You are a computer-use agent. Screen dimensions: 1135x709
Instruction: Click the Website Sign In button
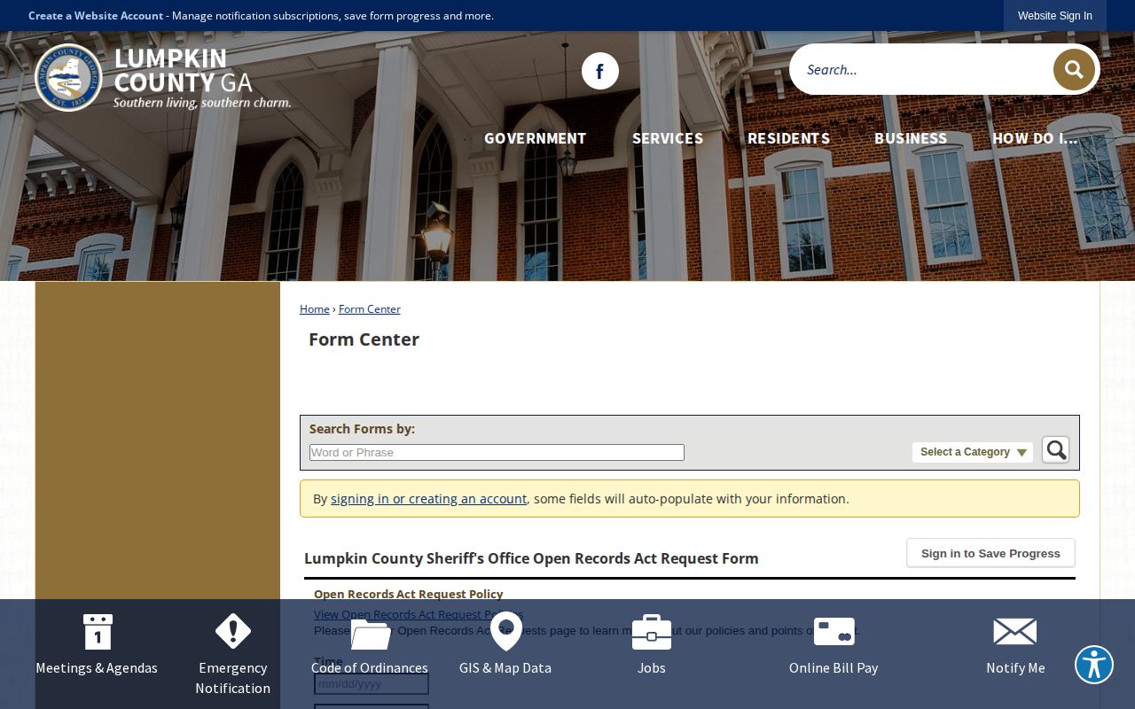click(x=1055, y=16)
